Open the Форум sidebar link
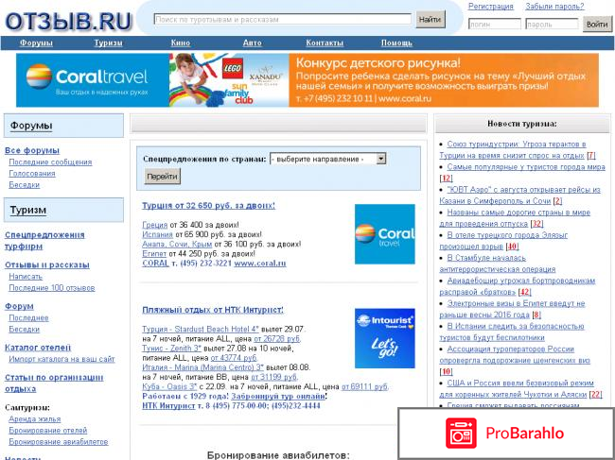Image resolution: width=615 pixels, height=460 pixels. pos(19,306)
